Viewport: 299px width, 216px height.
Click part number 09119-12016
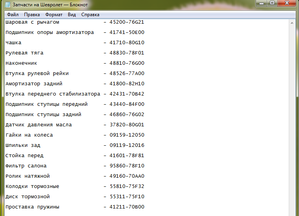(x=127, y=145)
